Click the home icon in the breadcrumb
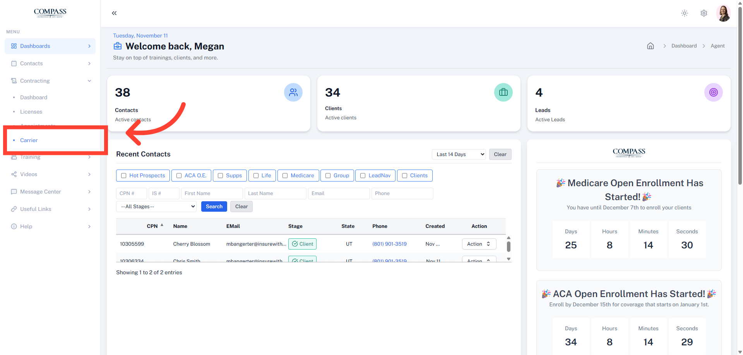The width and height of the screenshot is (743, 355). pyautogui.click(x=650, y=46)
